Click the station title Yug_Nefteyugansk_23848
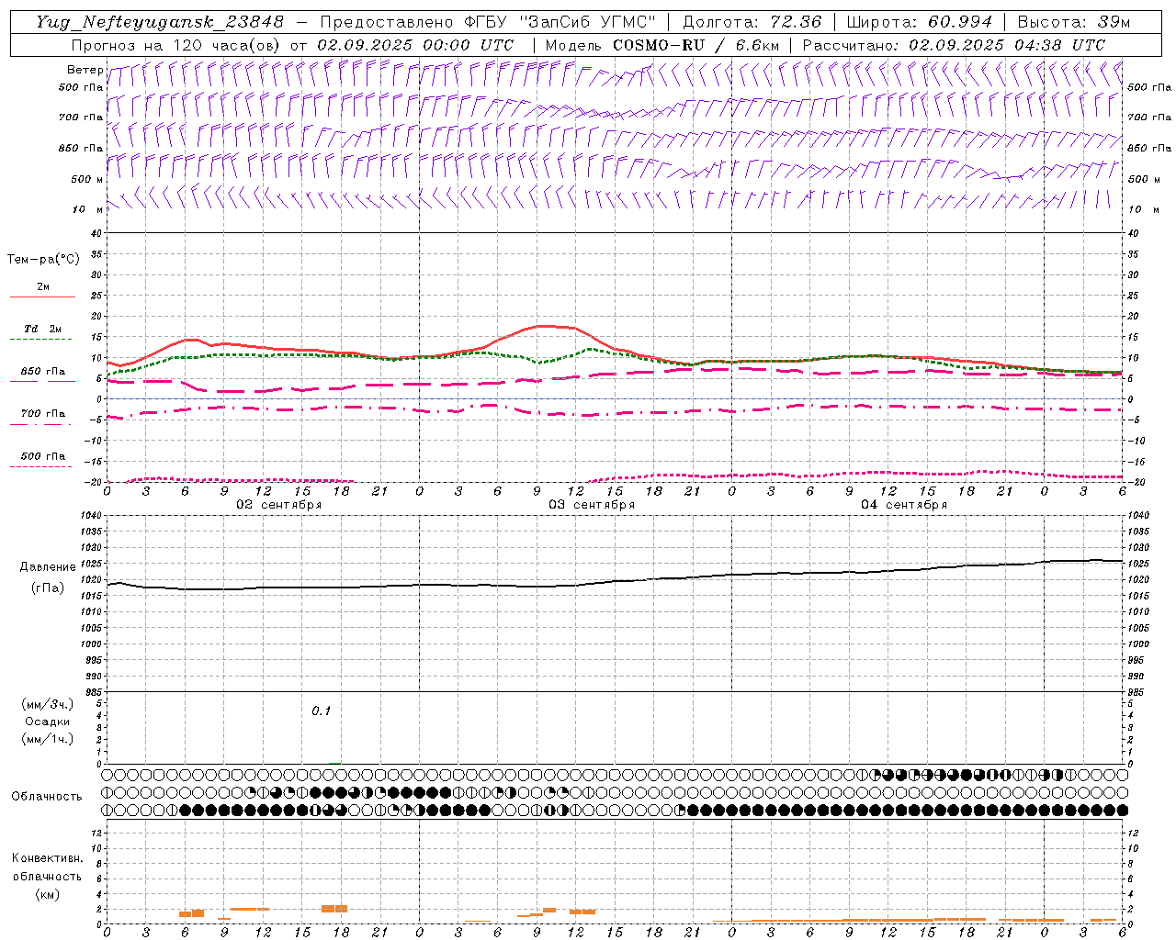This screenshot has height=940, width=1176. pyautogui.click(x=160, y=22)
